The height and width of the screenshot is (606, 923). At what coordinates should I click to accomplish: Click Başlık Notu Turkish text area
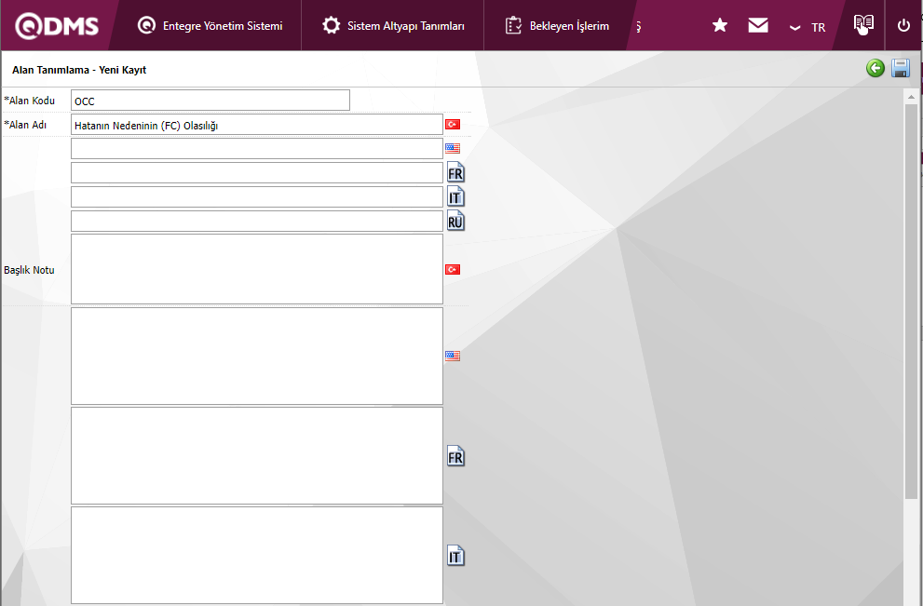tap(257, 269)
